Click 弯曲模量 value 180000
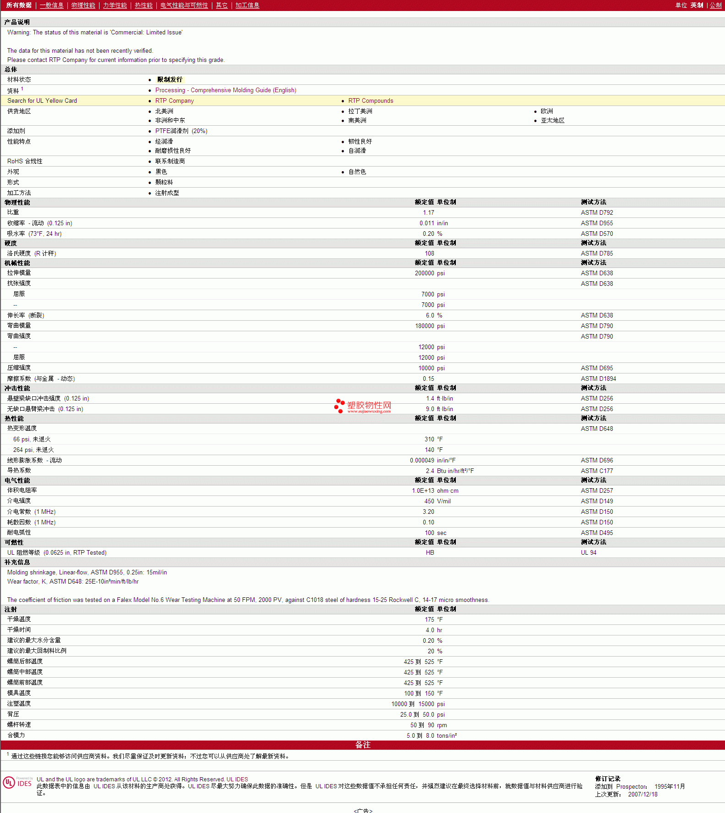The height and width of the screenshot is (813, 725). (424, 326)
